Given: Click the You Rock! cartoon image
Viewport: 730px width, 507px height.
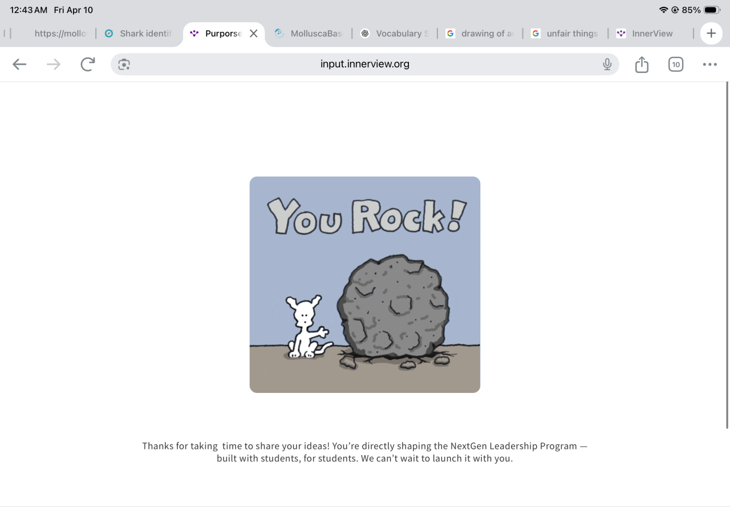Looking at the screenshot, I should point(365,285).
